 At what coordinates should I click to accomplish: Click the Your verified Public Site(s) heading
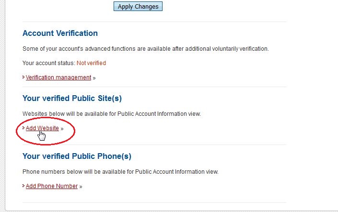tap(72, 99)
